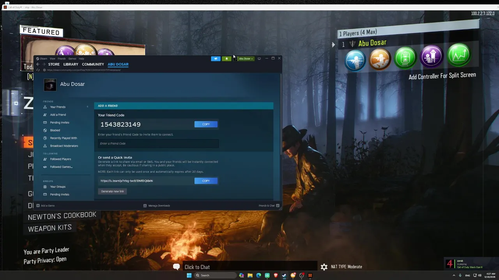Open the View menu
This screenshot has width=499, height=280.
[x=52, y=59]
